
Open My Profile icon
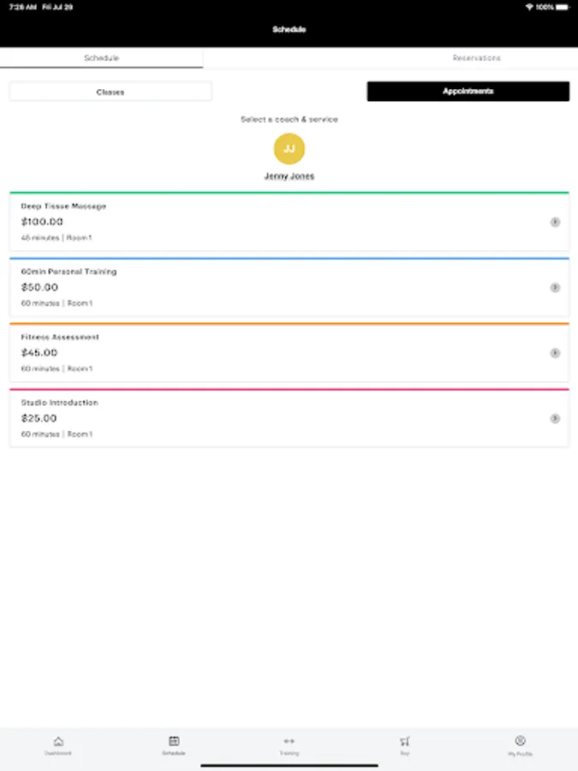520,741
